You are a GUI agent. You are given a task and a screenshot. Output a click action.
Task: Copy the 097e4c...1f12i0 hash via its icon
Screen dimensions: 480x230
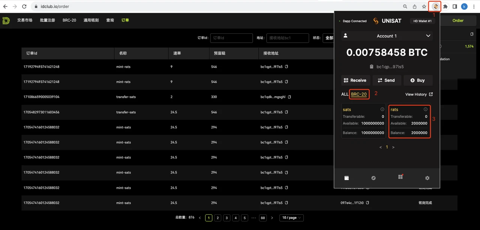(x=367, y=203)
